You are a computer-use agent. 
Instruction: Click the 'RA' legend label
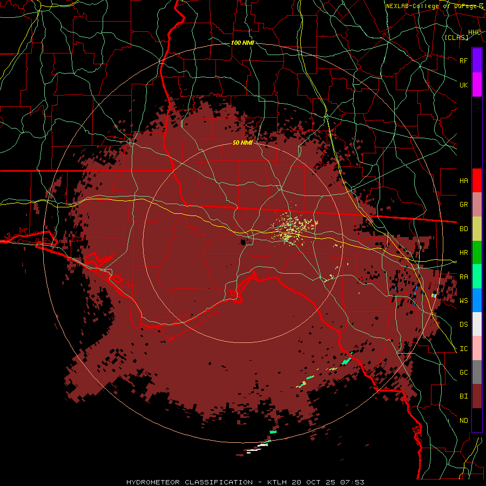click(x=463, y=277)
